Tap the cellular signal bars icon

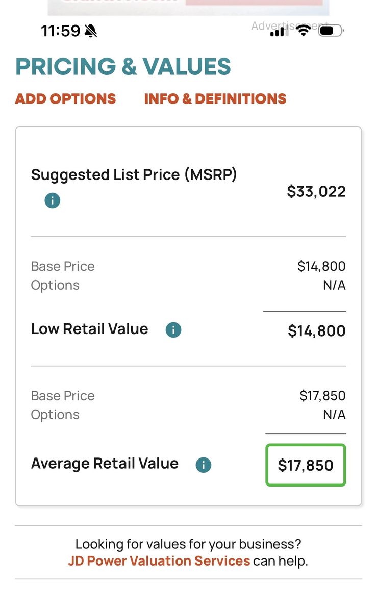click(278, 32)
